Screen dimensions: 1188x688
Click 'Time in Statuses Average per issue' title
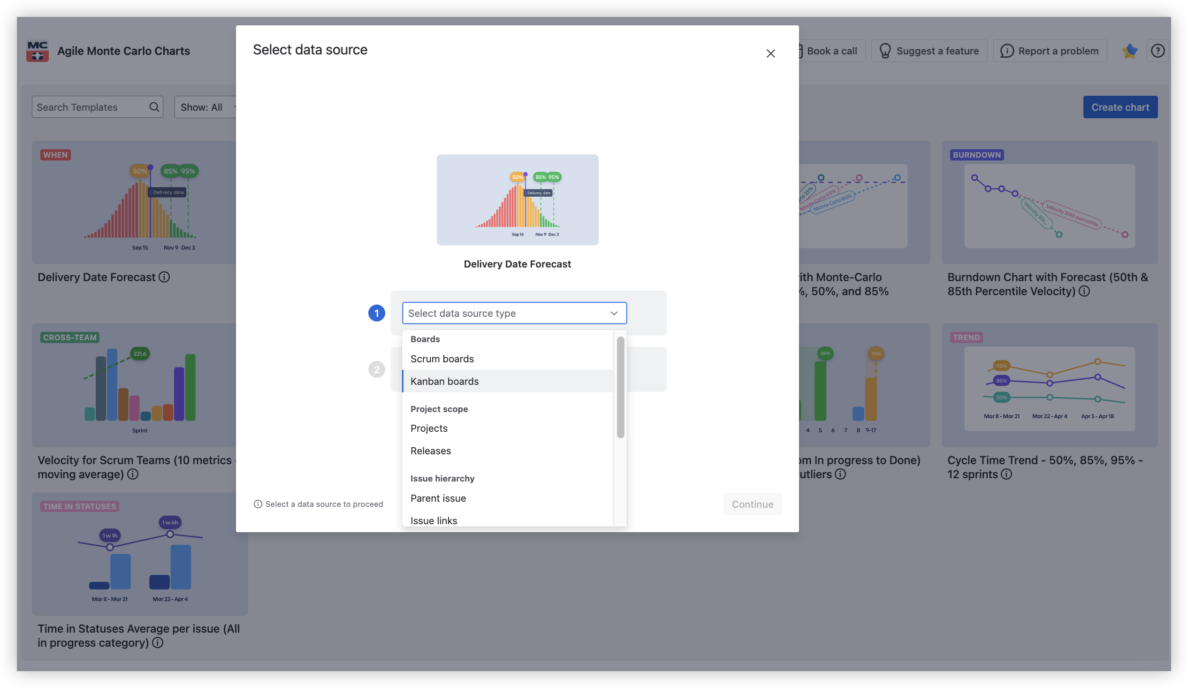138,635
